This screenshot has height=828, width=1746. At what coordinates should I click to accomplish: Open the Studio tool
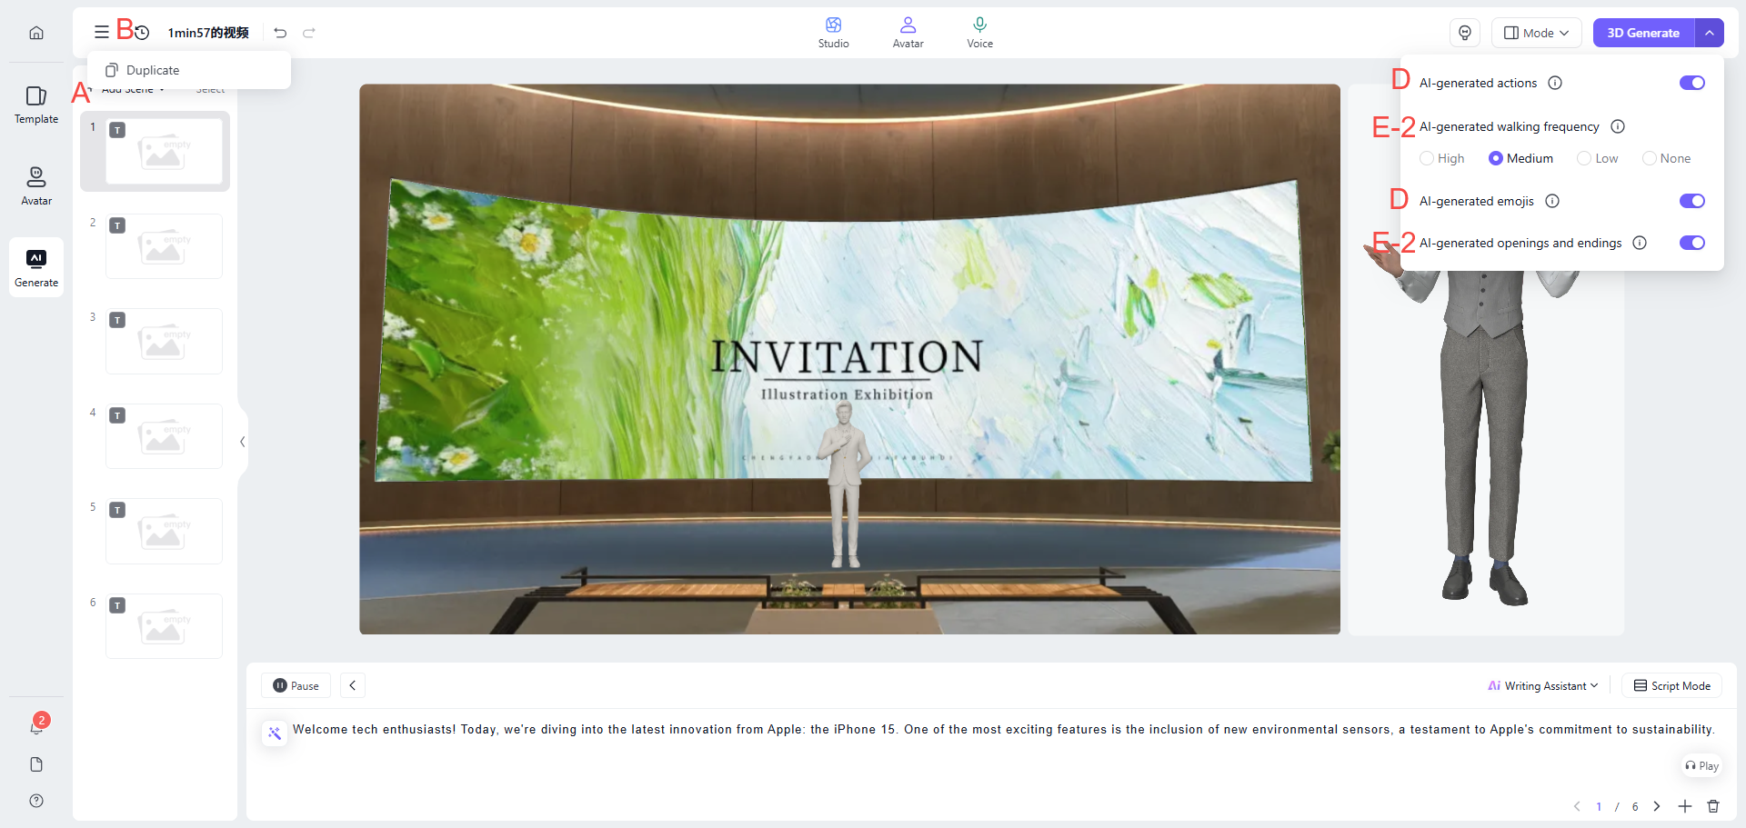pyautogui.click(x=833, y=33)
